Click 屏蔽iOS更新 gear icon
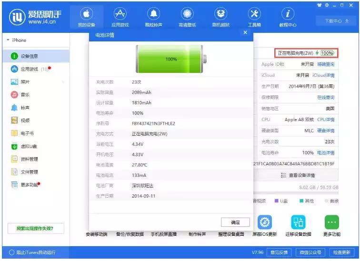The image size is (360, 261). [264, 222]
